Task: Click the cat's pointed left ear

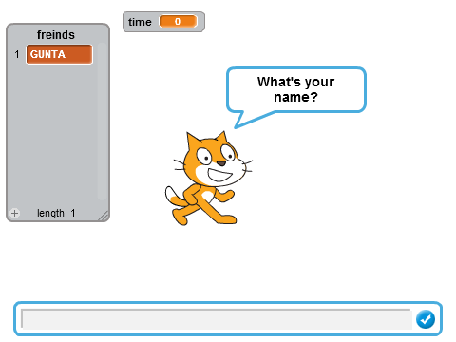Action: [193, 142]
